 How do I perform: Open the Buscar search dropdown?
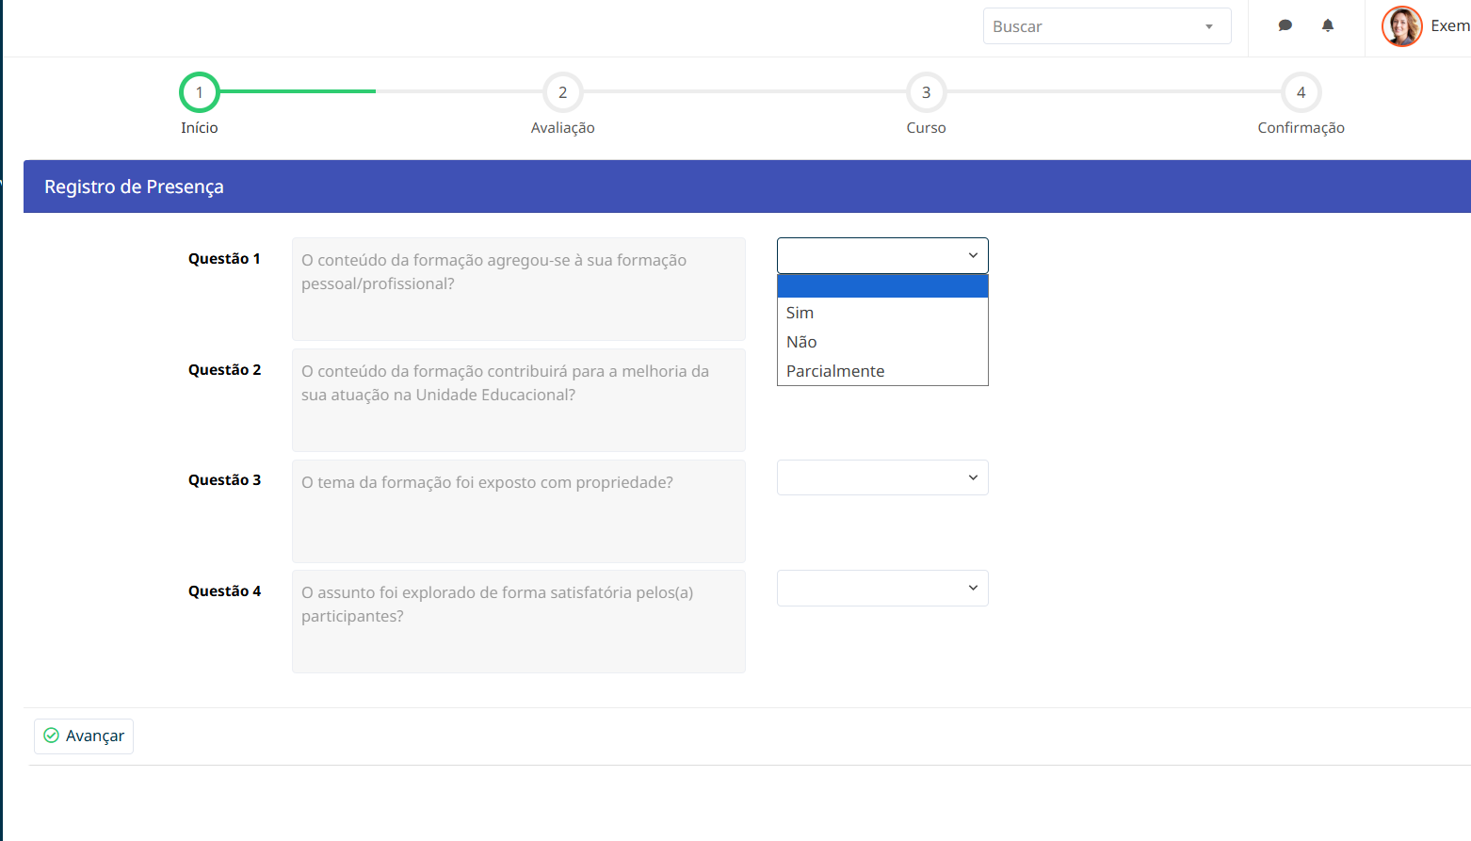[1107, 26]
